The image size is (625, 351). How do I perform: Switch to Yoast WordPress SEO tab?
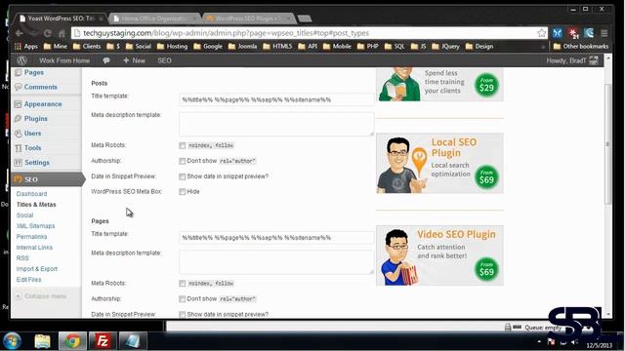click(61, 19)
